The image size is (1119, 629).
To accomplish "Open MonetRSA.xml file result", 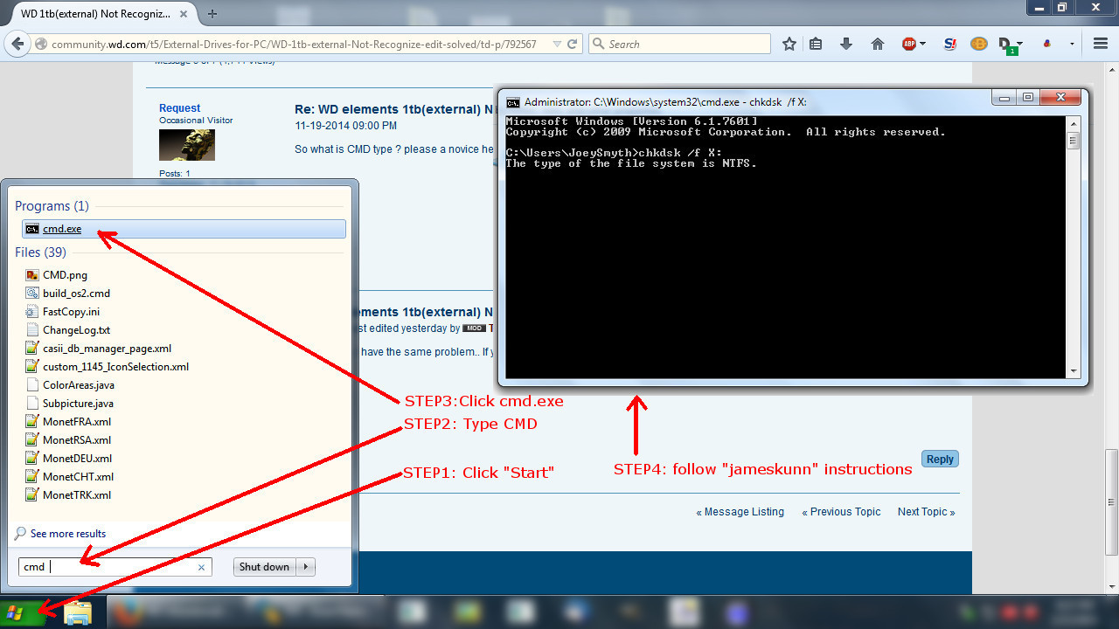I will (77, 440).
